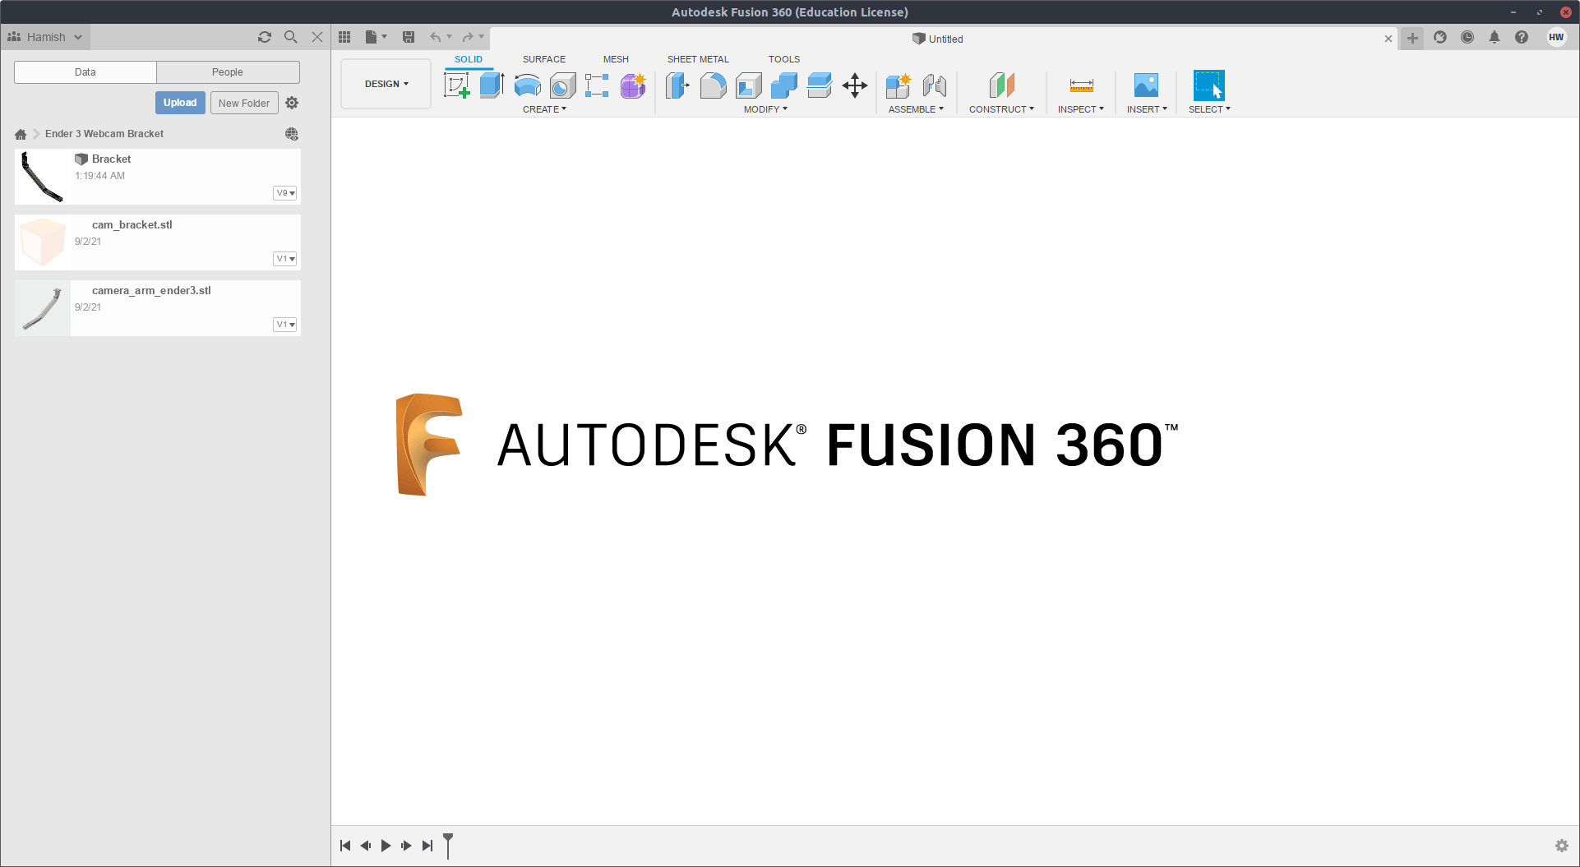The height and width of the screenshot is (867, 1580).
Task: Activate the Window Select tool icon
Action: [x=1209, y=85]
